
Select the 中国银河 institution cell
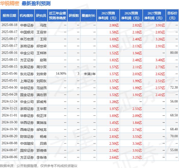27,32
